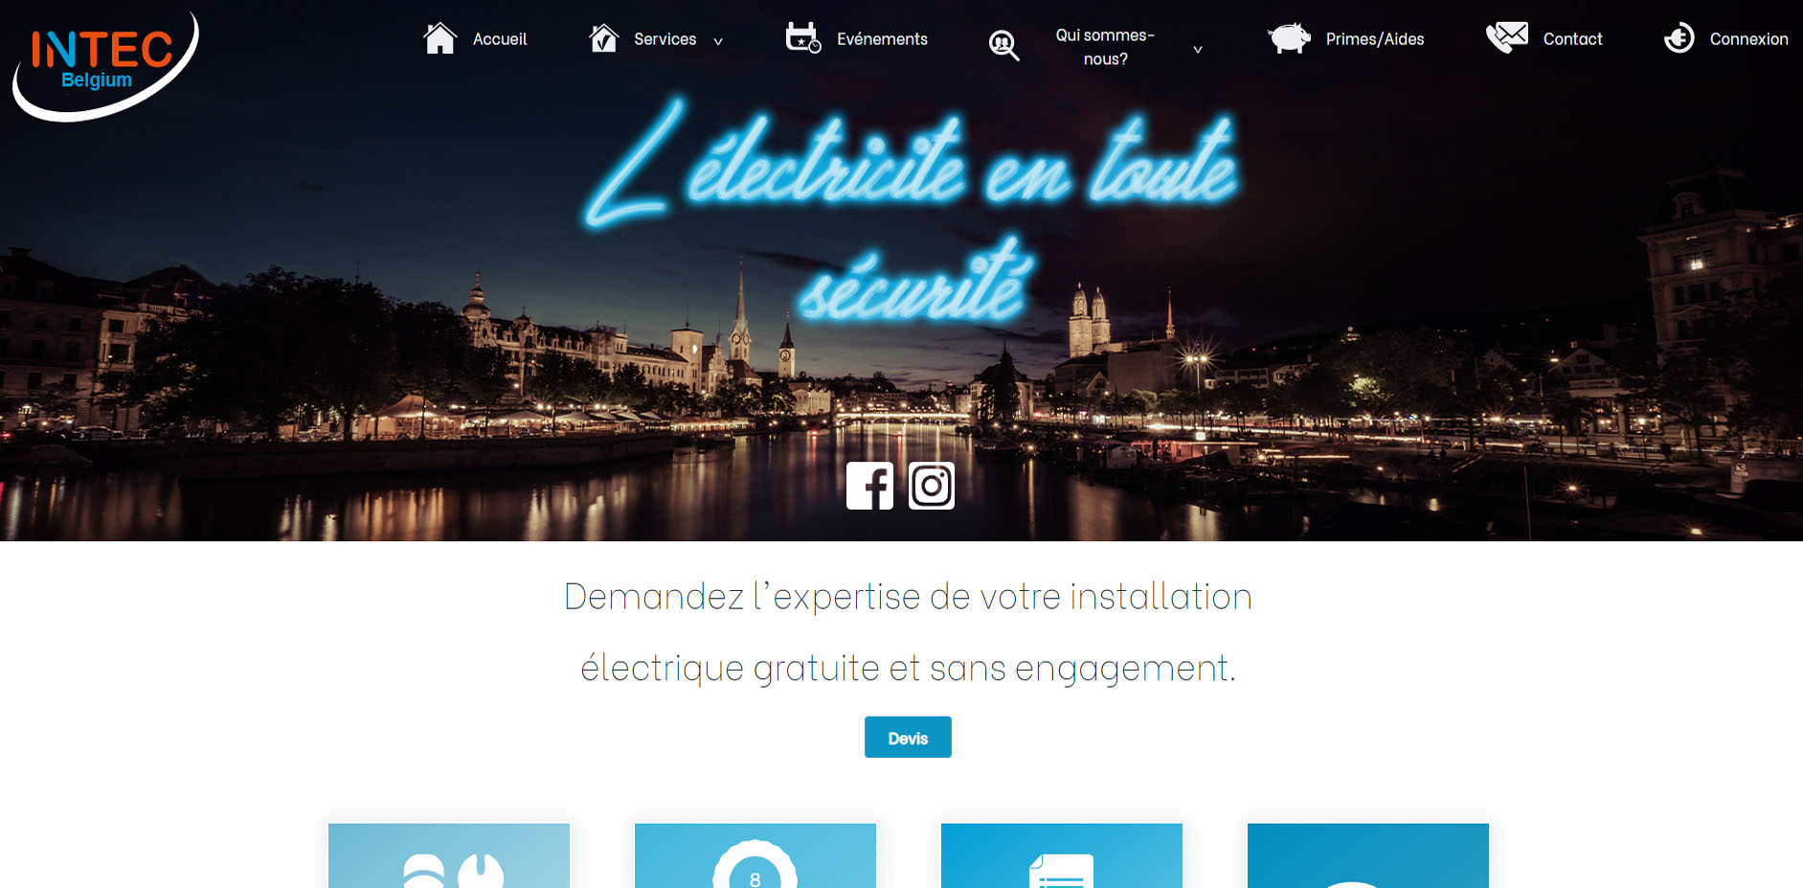Click the Connexion text link

[1748, 39]
